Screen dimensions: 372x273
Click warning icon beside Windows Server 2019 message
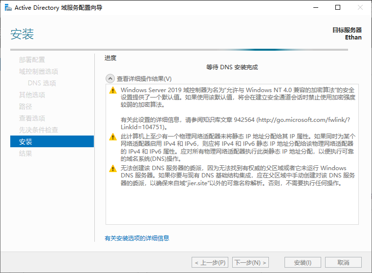coord(113,90)
